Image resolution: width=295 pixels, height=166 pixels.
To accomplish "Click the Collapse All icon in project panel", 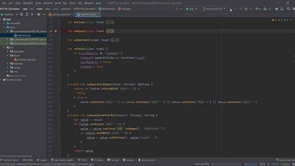I will (x=32, y=14).
